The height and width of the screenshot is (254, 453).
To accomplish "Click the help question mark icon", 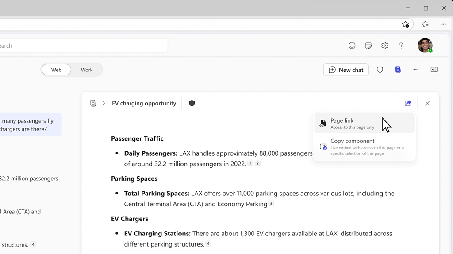I will [x=401, y=45].
